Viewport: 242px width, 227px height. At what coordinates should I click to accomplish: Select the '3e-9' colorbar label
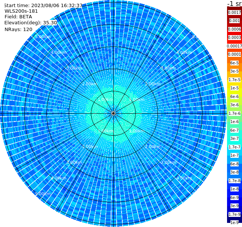tap(235, 206)
